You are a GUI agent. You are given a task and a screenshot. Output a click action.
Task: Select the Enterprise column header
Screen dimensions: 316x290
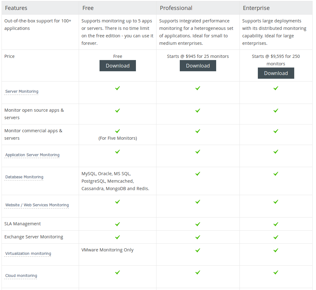coord(256,8)
